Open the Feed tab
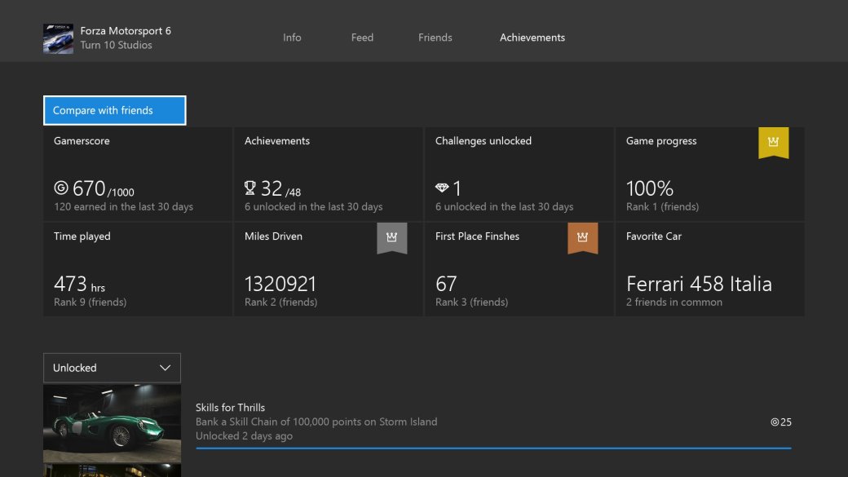The image size is (848, 477). [362, 38]
